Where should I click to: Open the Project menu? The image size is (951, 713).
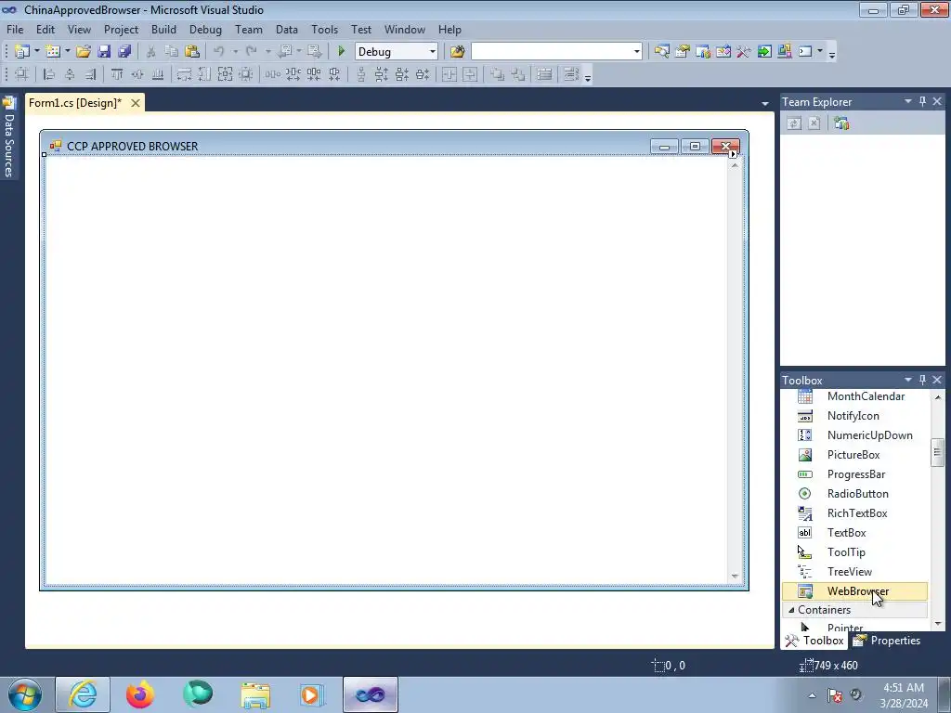pyautogui.click(x=121, y=29)
